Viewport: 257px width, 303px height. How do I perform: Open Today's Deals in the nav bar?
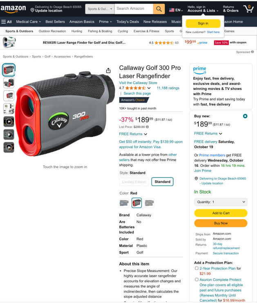pyautogui.click(x=127, y=22)
